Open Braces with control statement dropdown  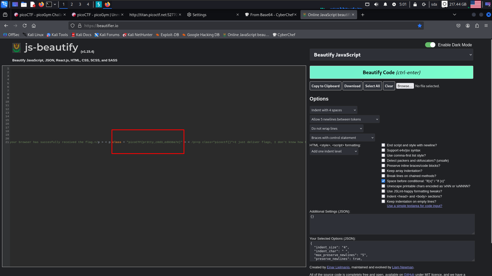pyautogui.click(x=342, y=138)
